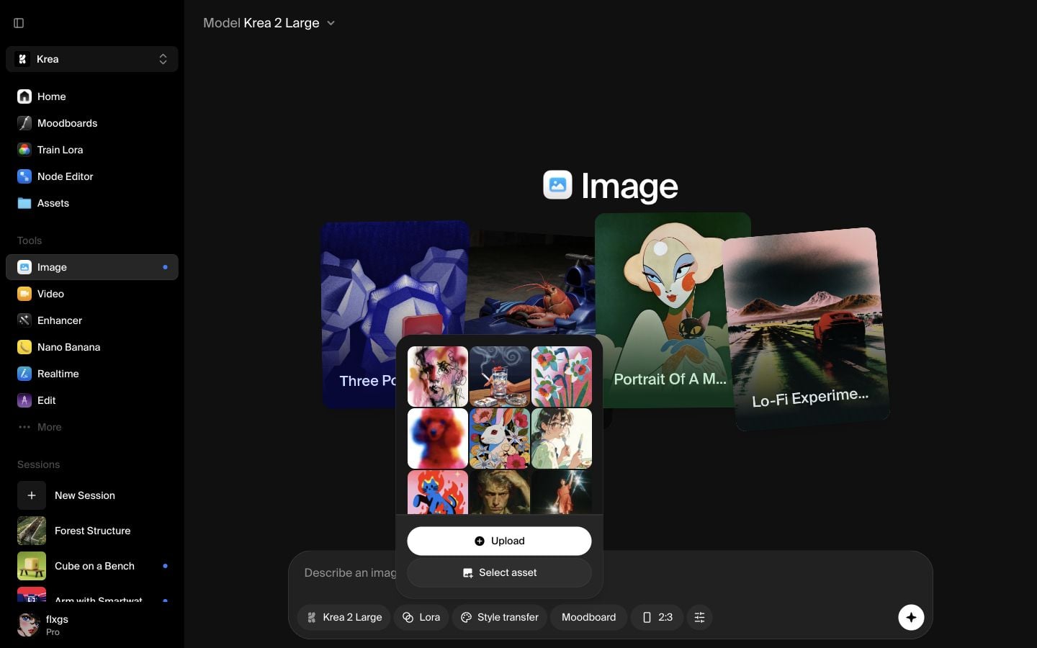Choose the glass with smoke style thumbnail
The image size is (1037, 648).
pos(500,377)
